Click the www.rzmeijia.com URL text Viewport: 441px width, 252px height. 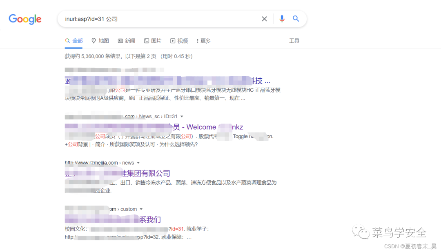pos(91,163)
